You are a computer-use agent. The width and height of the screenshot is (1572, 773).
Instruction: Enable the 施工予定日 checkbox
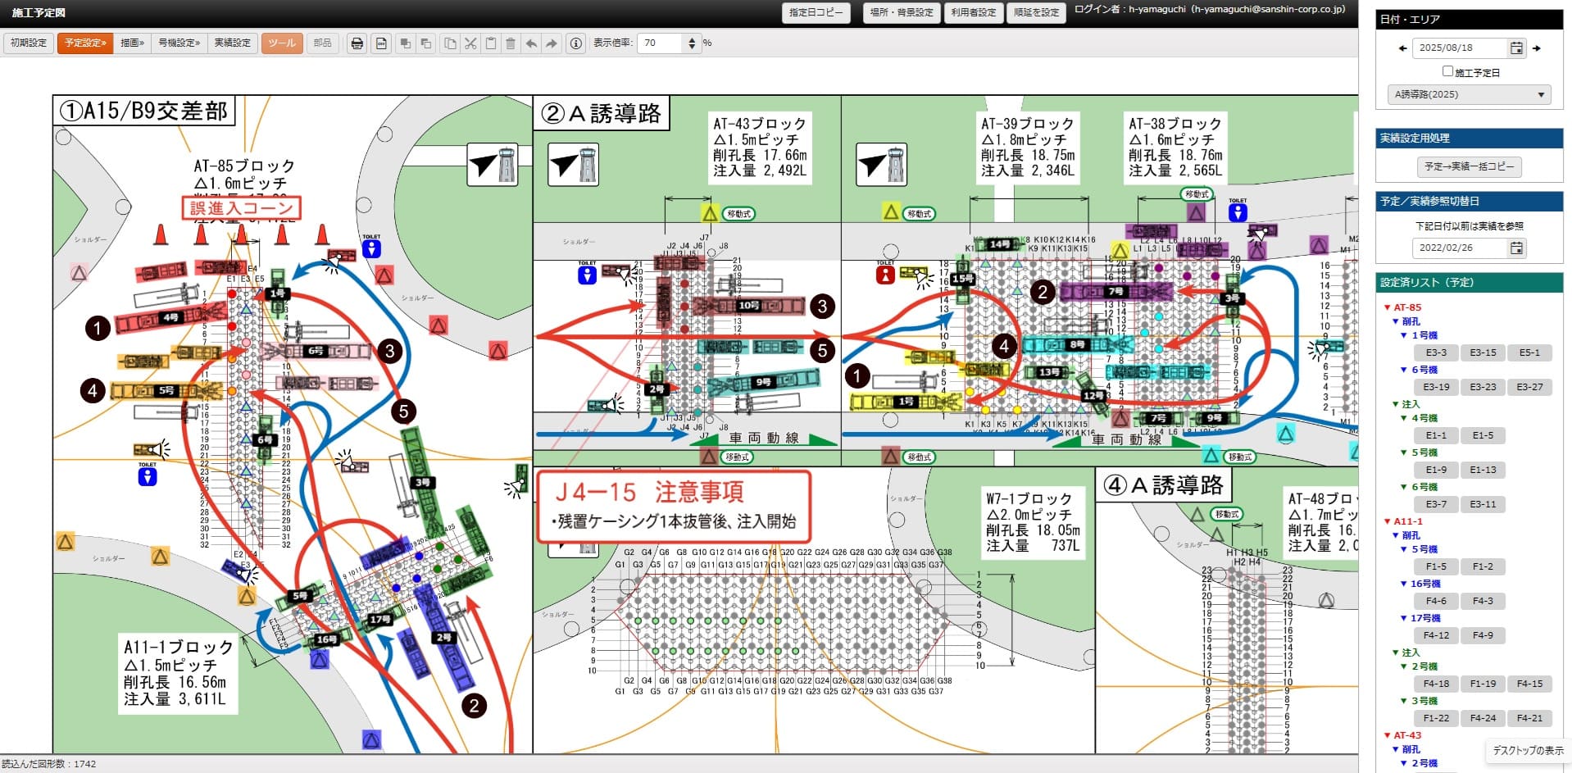coord(1447,71)
